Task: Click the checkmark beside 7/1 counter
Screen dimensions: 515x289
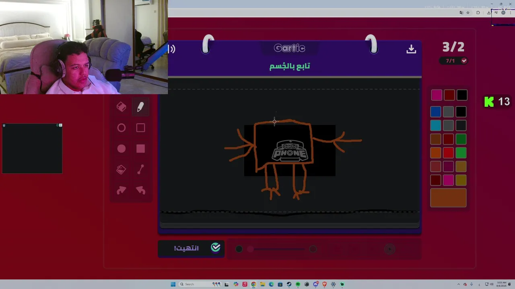Action: click(464, 61)
